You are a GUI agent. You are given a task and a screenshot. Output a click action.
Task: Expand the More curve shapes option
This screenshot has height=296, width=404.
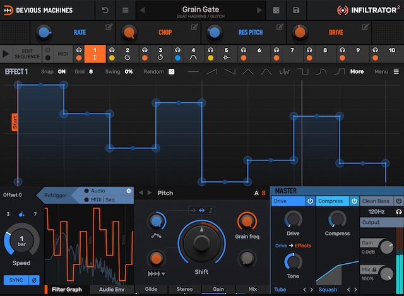point(357,72)
